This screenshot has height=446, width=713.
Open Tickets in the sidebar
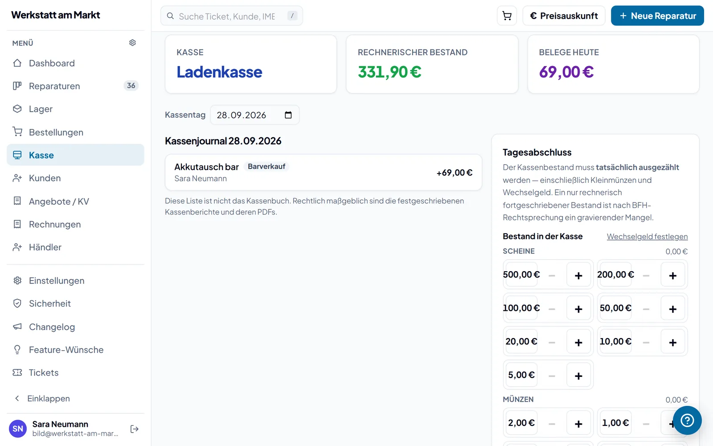[x=75, y=372]
